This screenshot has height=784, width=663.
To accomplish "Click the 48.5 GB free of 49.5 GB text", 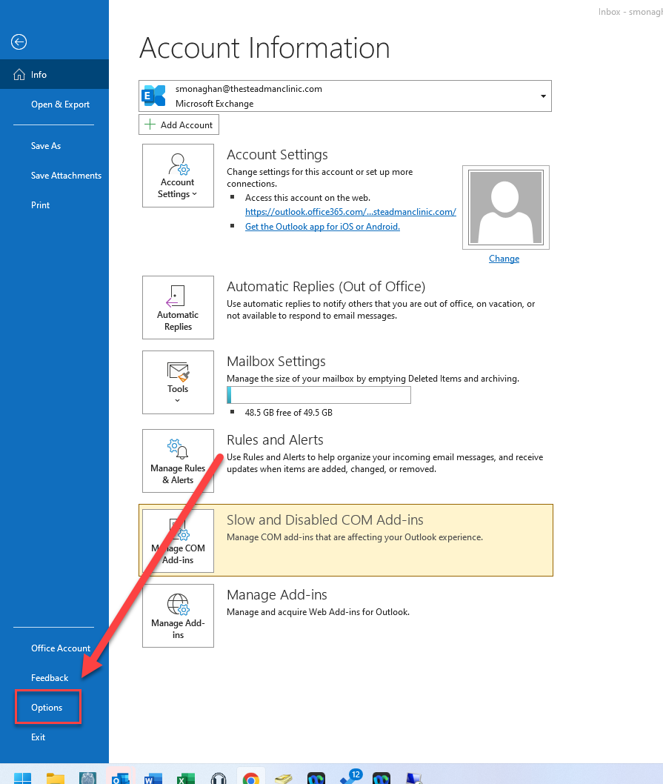I will (288, 413).
